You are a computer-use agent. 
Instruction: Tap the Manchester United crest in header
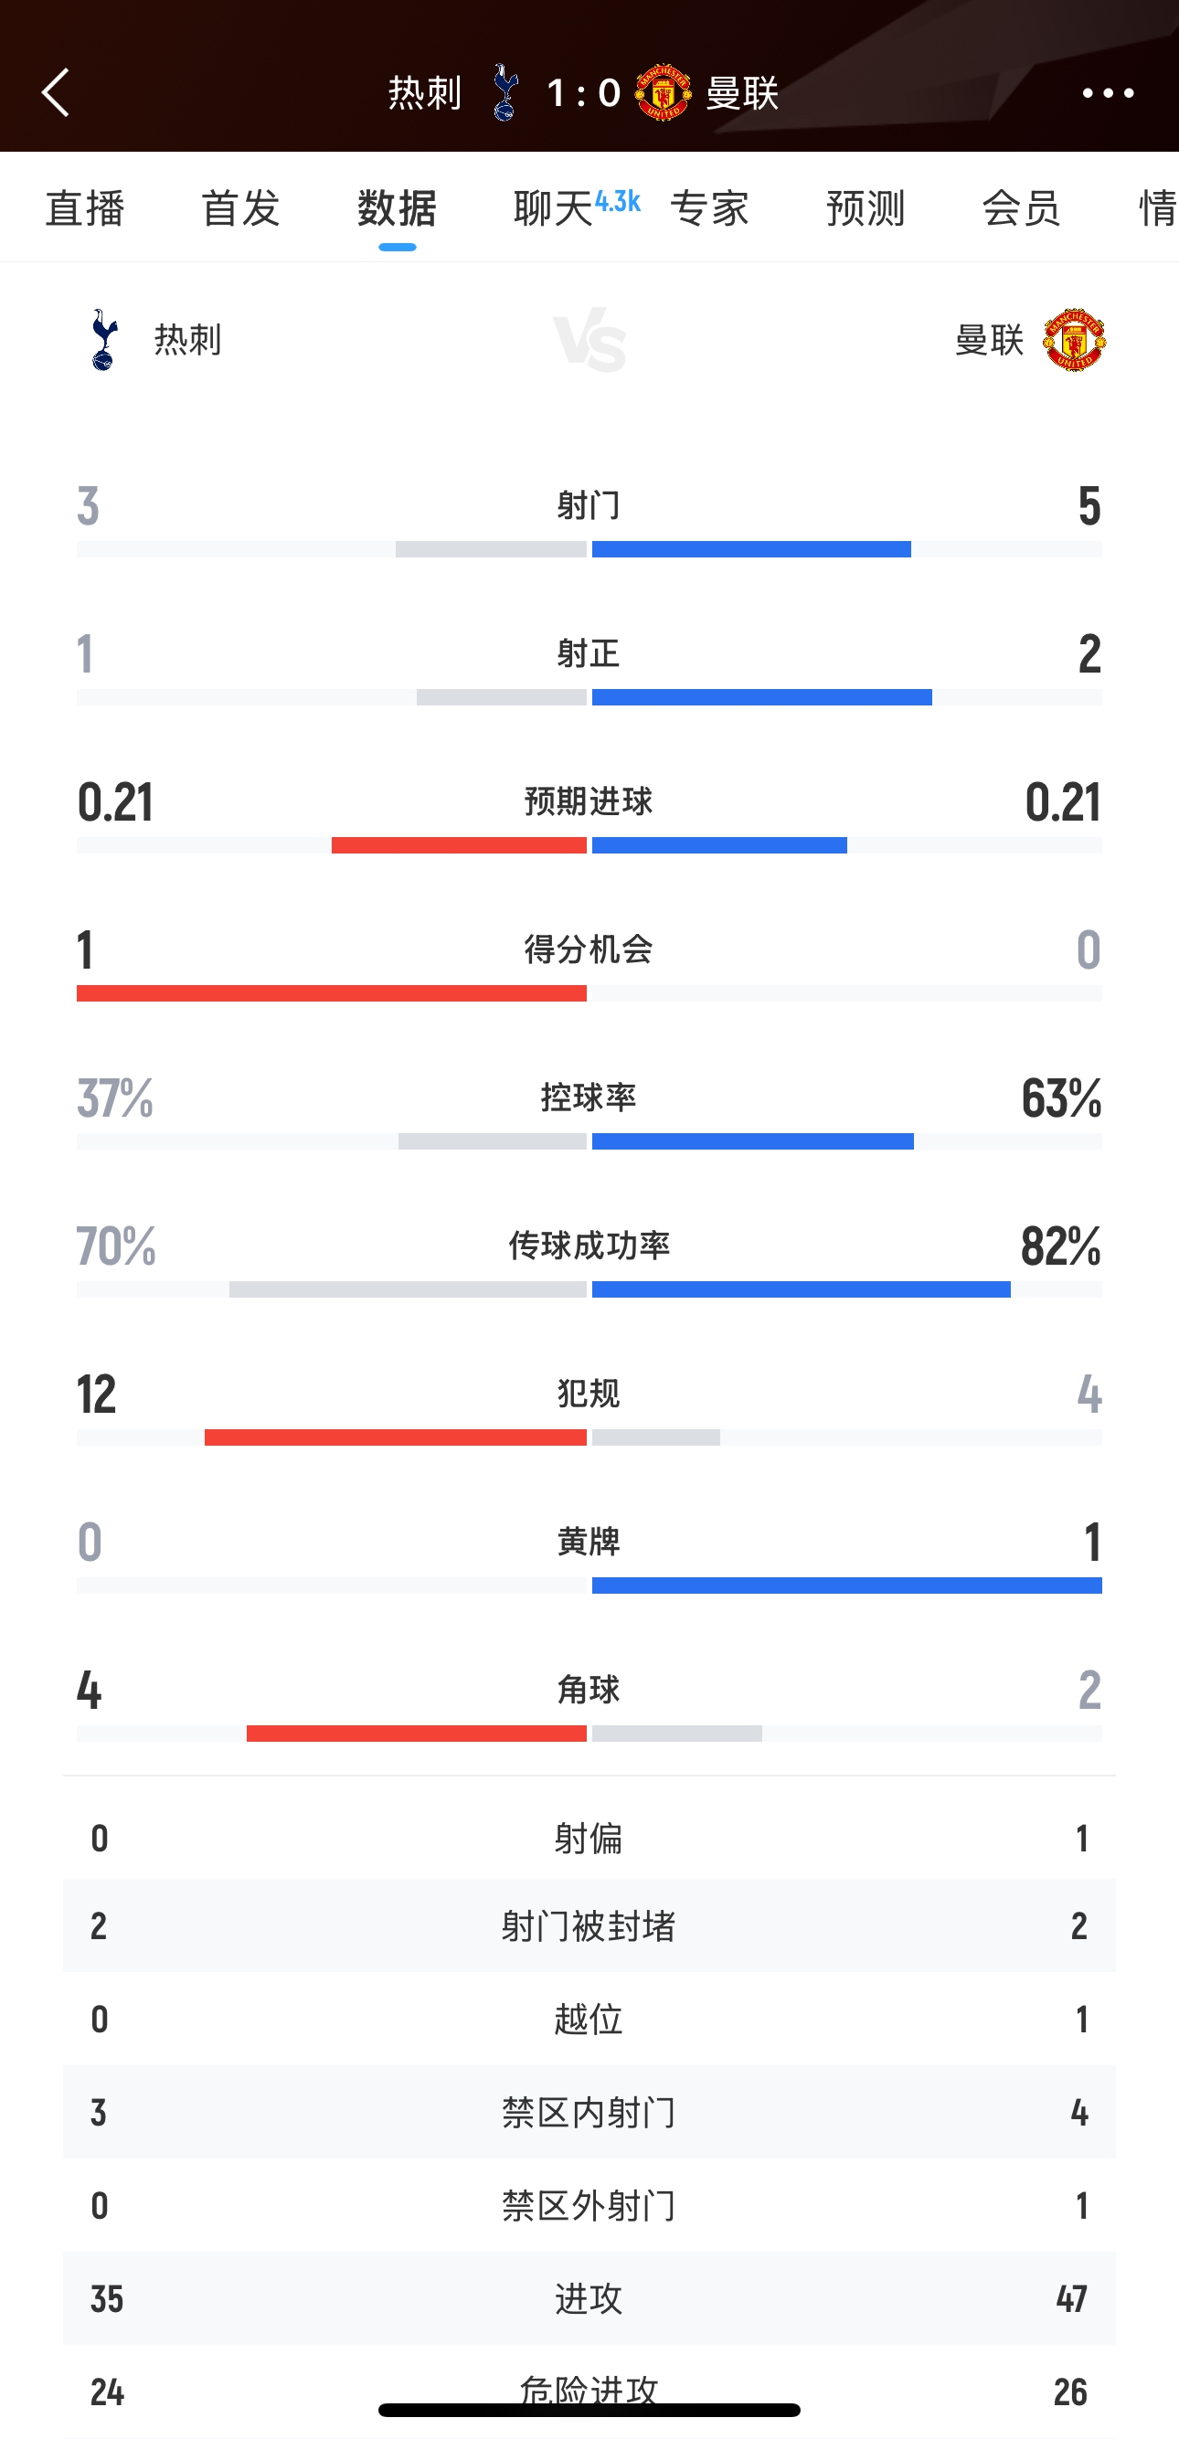coord(663,93)
